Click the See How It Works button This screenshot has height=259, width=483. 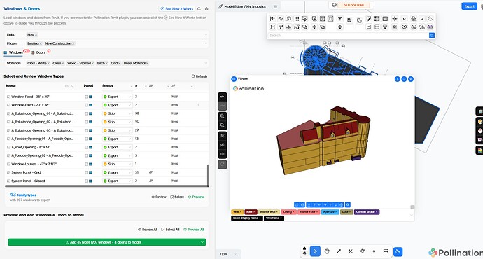[x=177, y=9]
